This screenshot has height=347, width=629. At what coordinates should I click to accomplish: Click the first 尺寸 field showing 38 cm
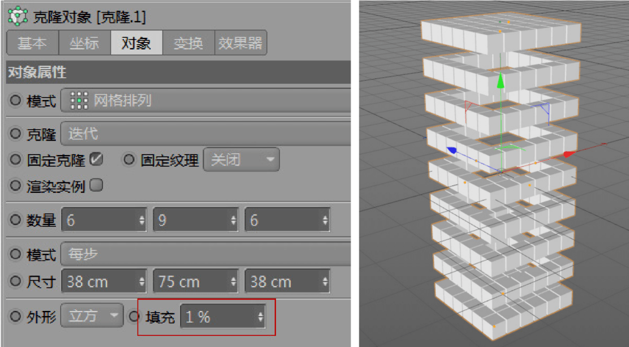104,281
